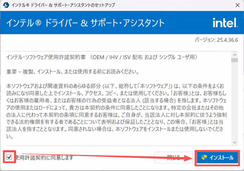Click the 閉じる button
Image resolution: width=244 pixels, height=171 pixels.
click(x=174, y=158)
